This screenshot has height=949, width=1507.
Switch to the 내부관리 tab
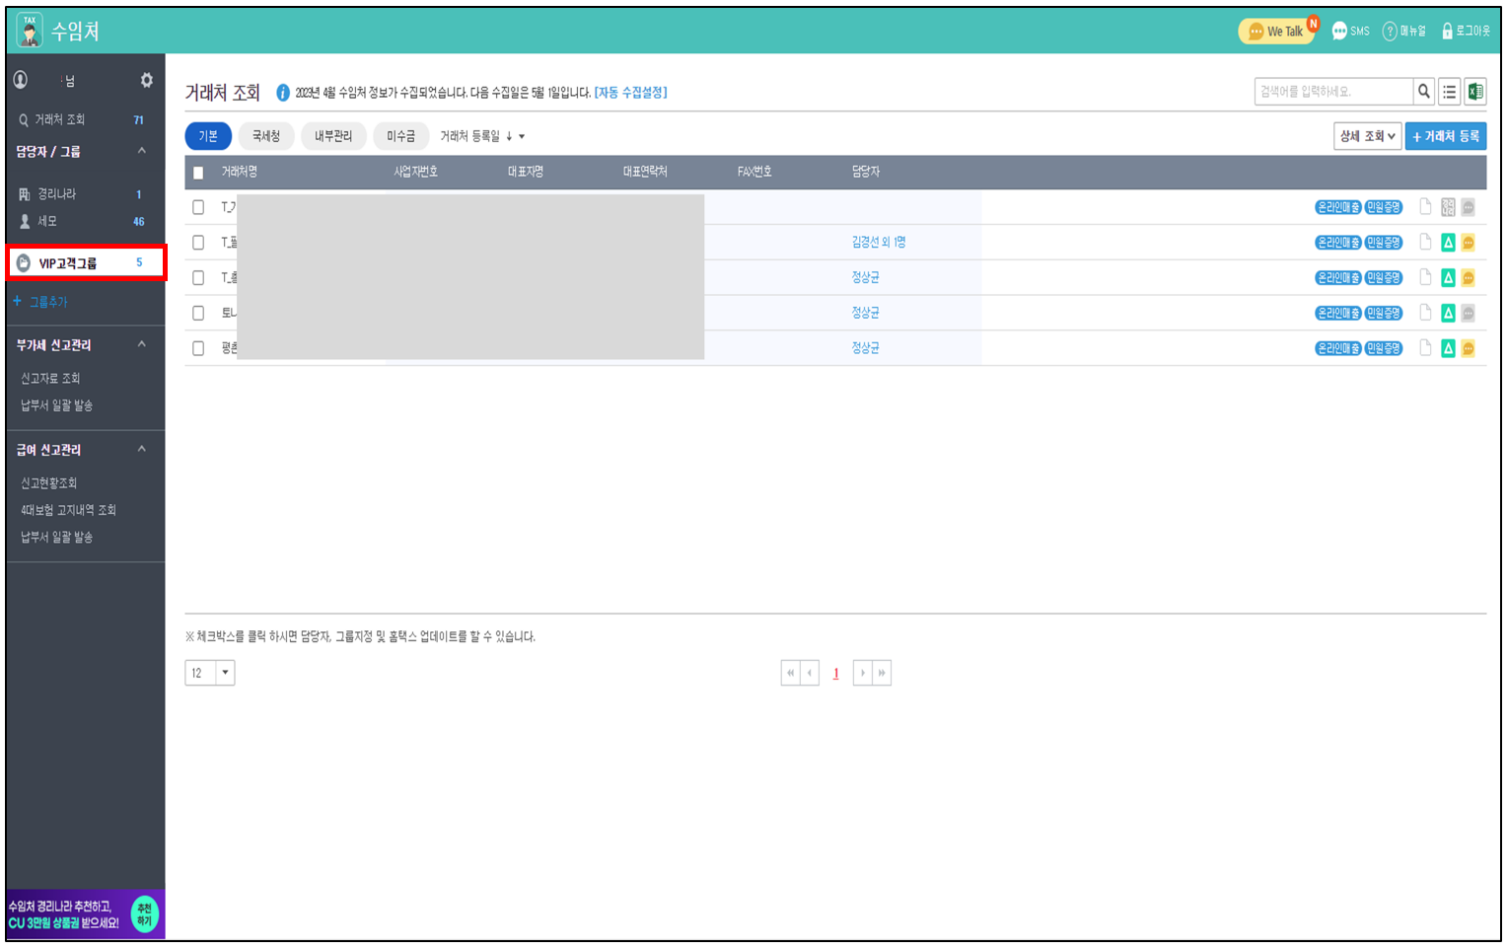point(333,136)
